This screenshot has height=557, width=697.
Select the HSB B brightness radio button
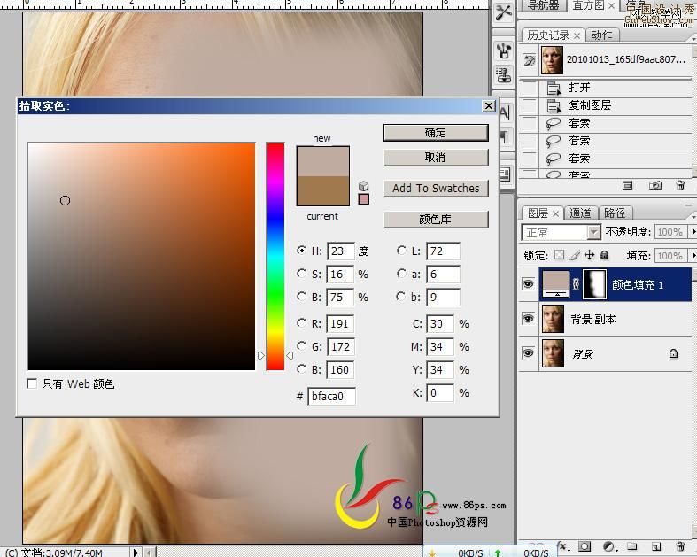[301, 296]
